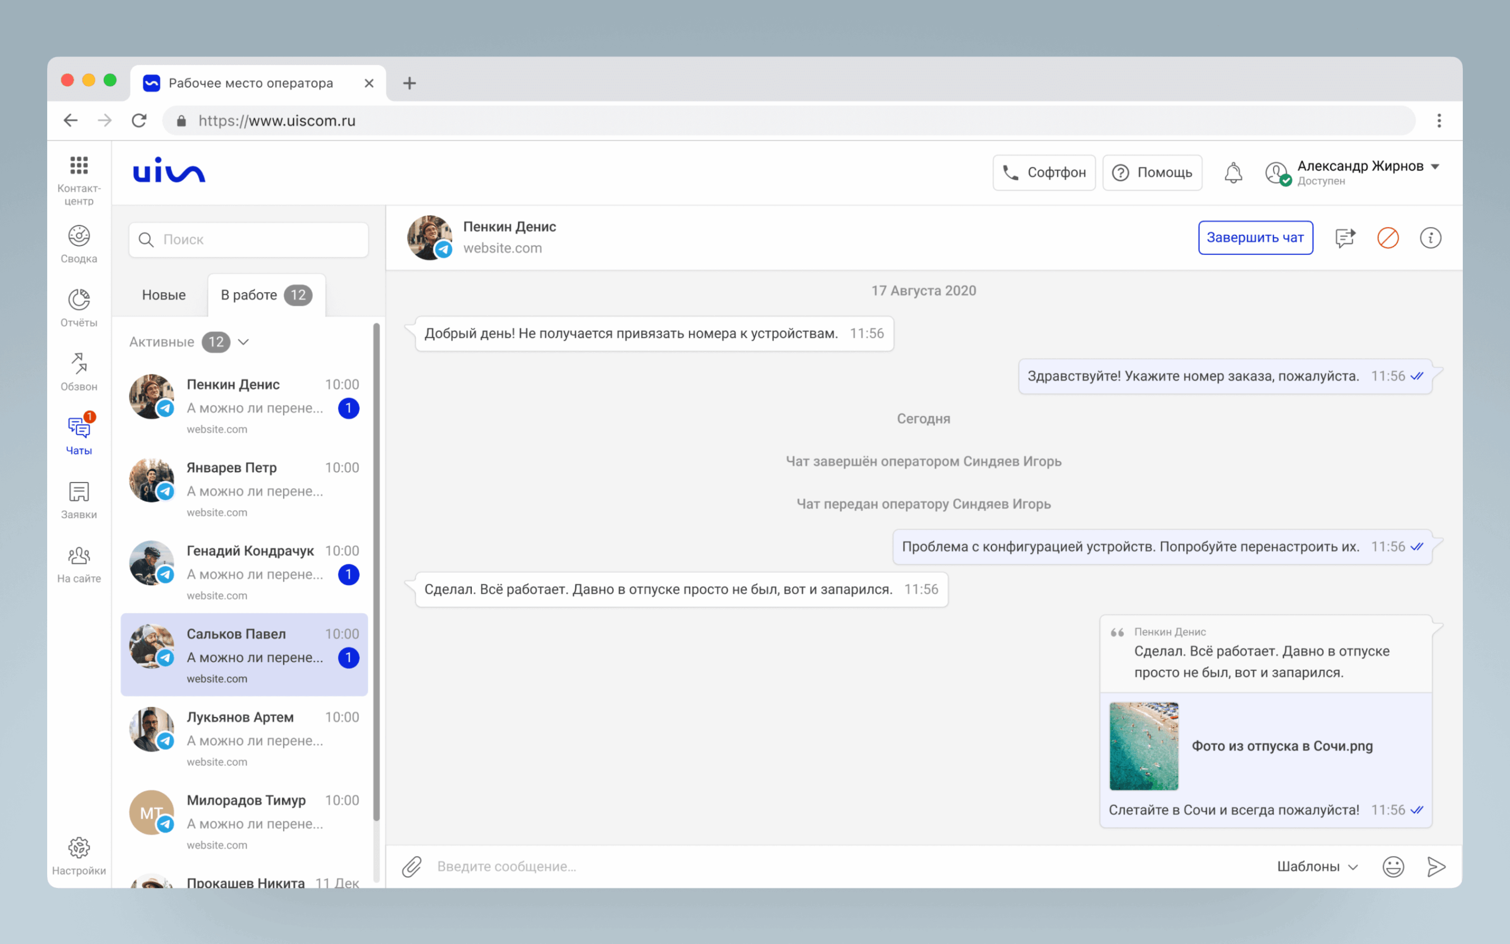Click 'Чат передан оператору Синдяев Игорь' notice
Image resolution: width=1510 pixels, height=944 pixels.
coord(924,504)
